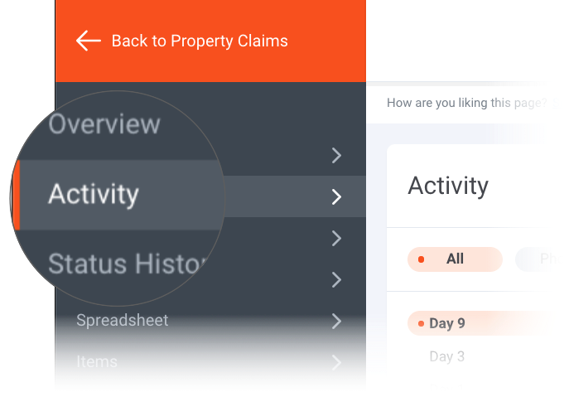Open the Spreadsheet sidebar item
The height and width of the screenshot is (397, 569).
[122, 320]
